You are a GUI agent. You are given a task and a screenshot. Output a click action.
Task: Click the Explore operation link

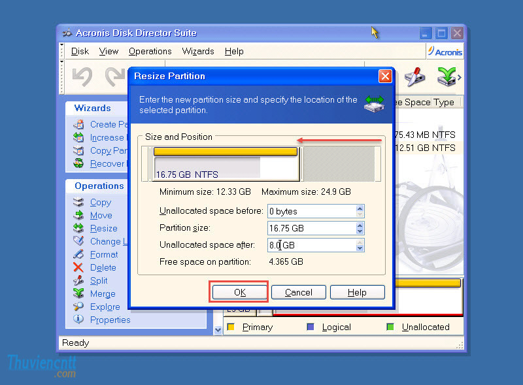pos(105,307)
